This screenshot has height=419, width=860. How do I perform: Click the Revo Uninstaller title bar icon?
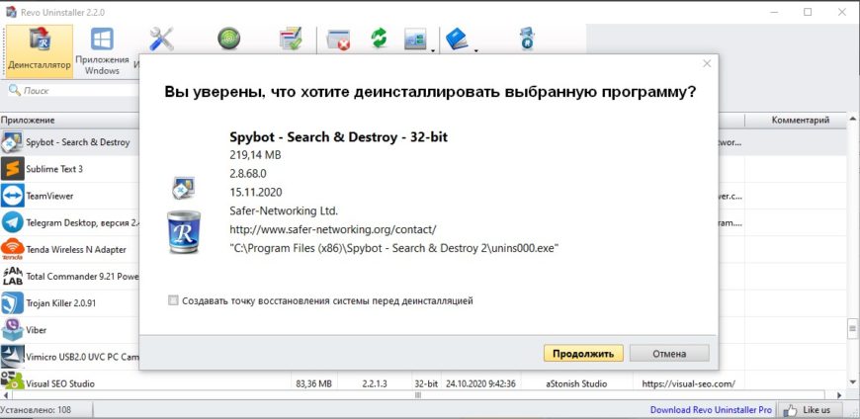coord(11,12)
